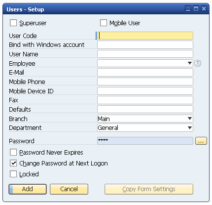The height and width of the screenshot is (205, 212).
Task: Click the Add button
Action: coord(28,189)
